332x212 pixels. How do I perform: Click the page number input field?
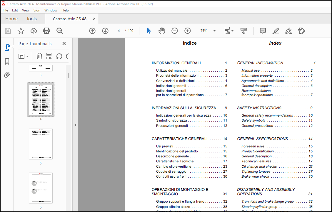119,31
